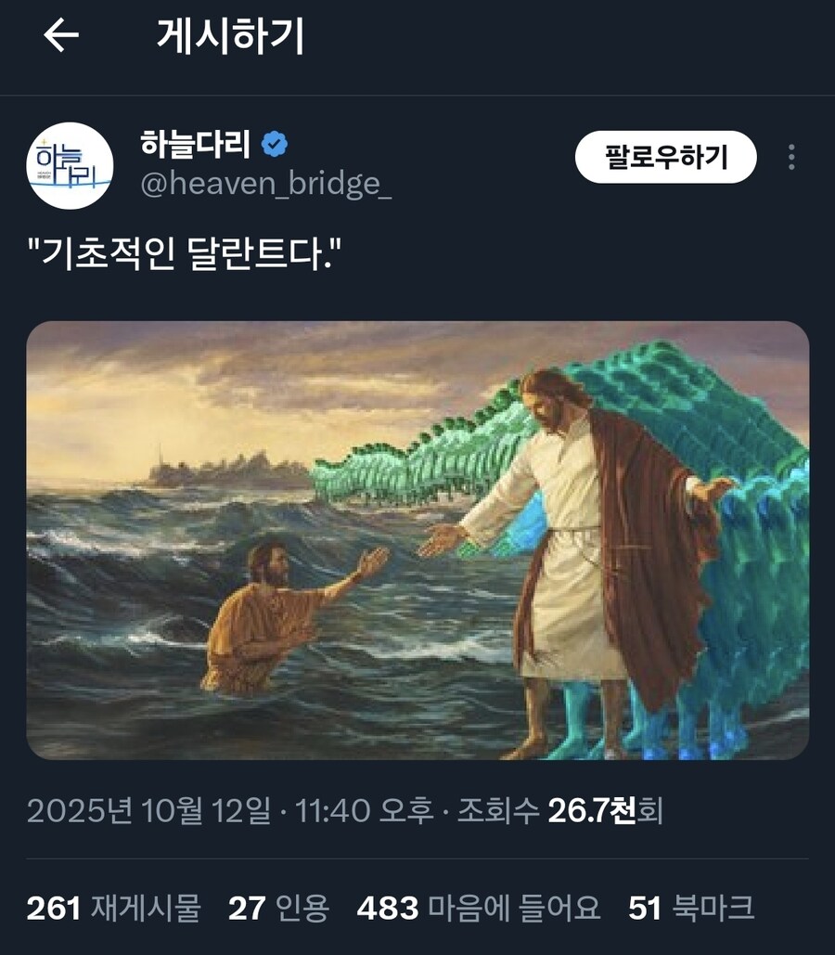This screenshot has width=835, height=955.
Task: Show the 483 마음에 들어요 likes
Action: (x=479, y=908)
